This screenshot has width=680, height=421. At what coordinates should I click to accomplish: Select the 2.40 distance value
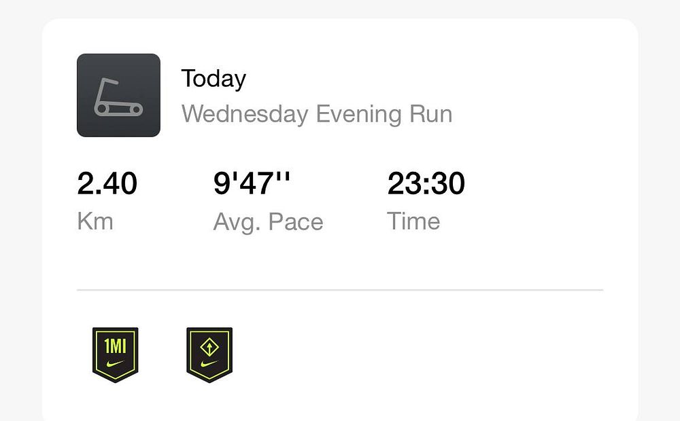pos(107,184)
